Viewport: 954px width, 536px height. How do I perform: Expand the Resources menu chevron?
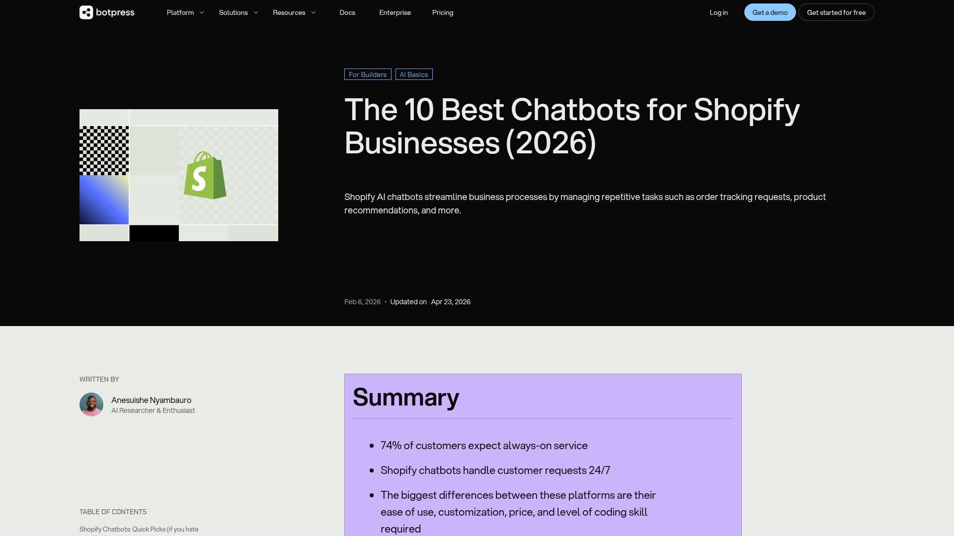(x=314, y=12)
